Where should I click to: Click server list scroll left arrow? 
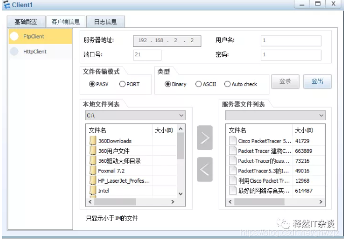(x=230, y=201)
